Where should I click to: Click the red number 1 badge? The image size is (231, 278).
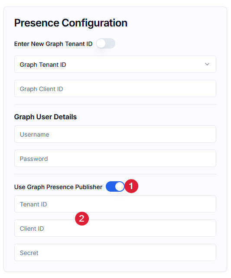131,186
